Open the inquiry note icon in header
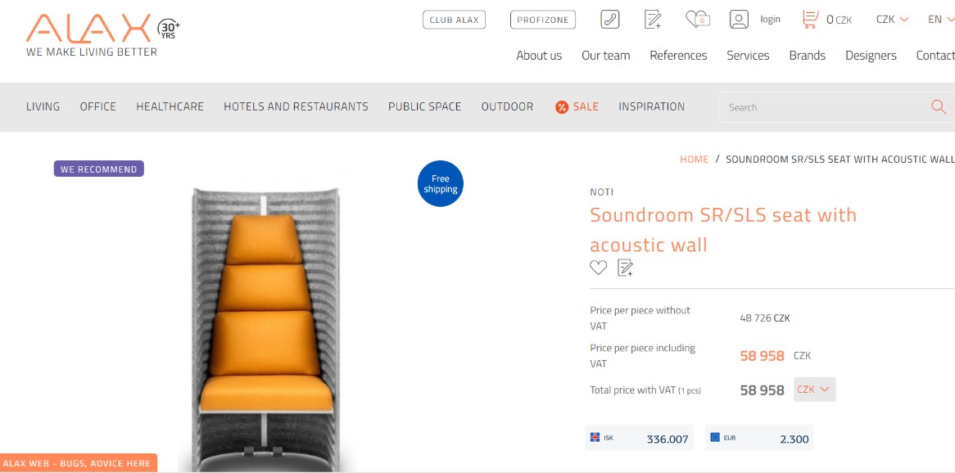This screenshot has height=473, width=955. 653,20
